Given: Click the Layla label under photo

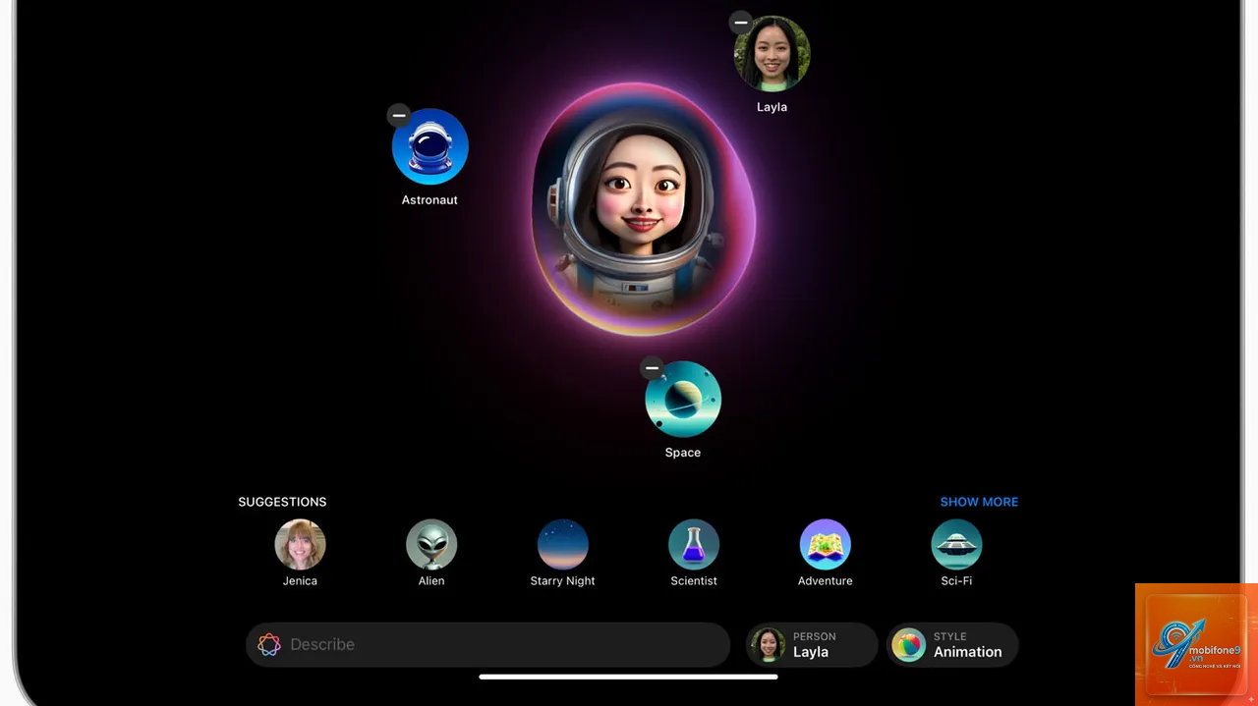Looking at the screenshot, I should coord(772,107).
